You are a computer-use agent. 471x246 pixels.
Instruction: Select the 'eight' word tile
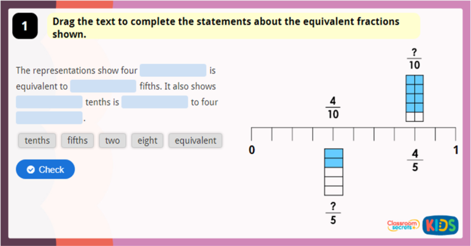pyautogui.click(x=147, y=140)
